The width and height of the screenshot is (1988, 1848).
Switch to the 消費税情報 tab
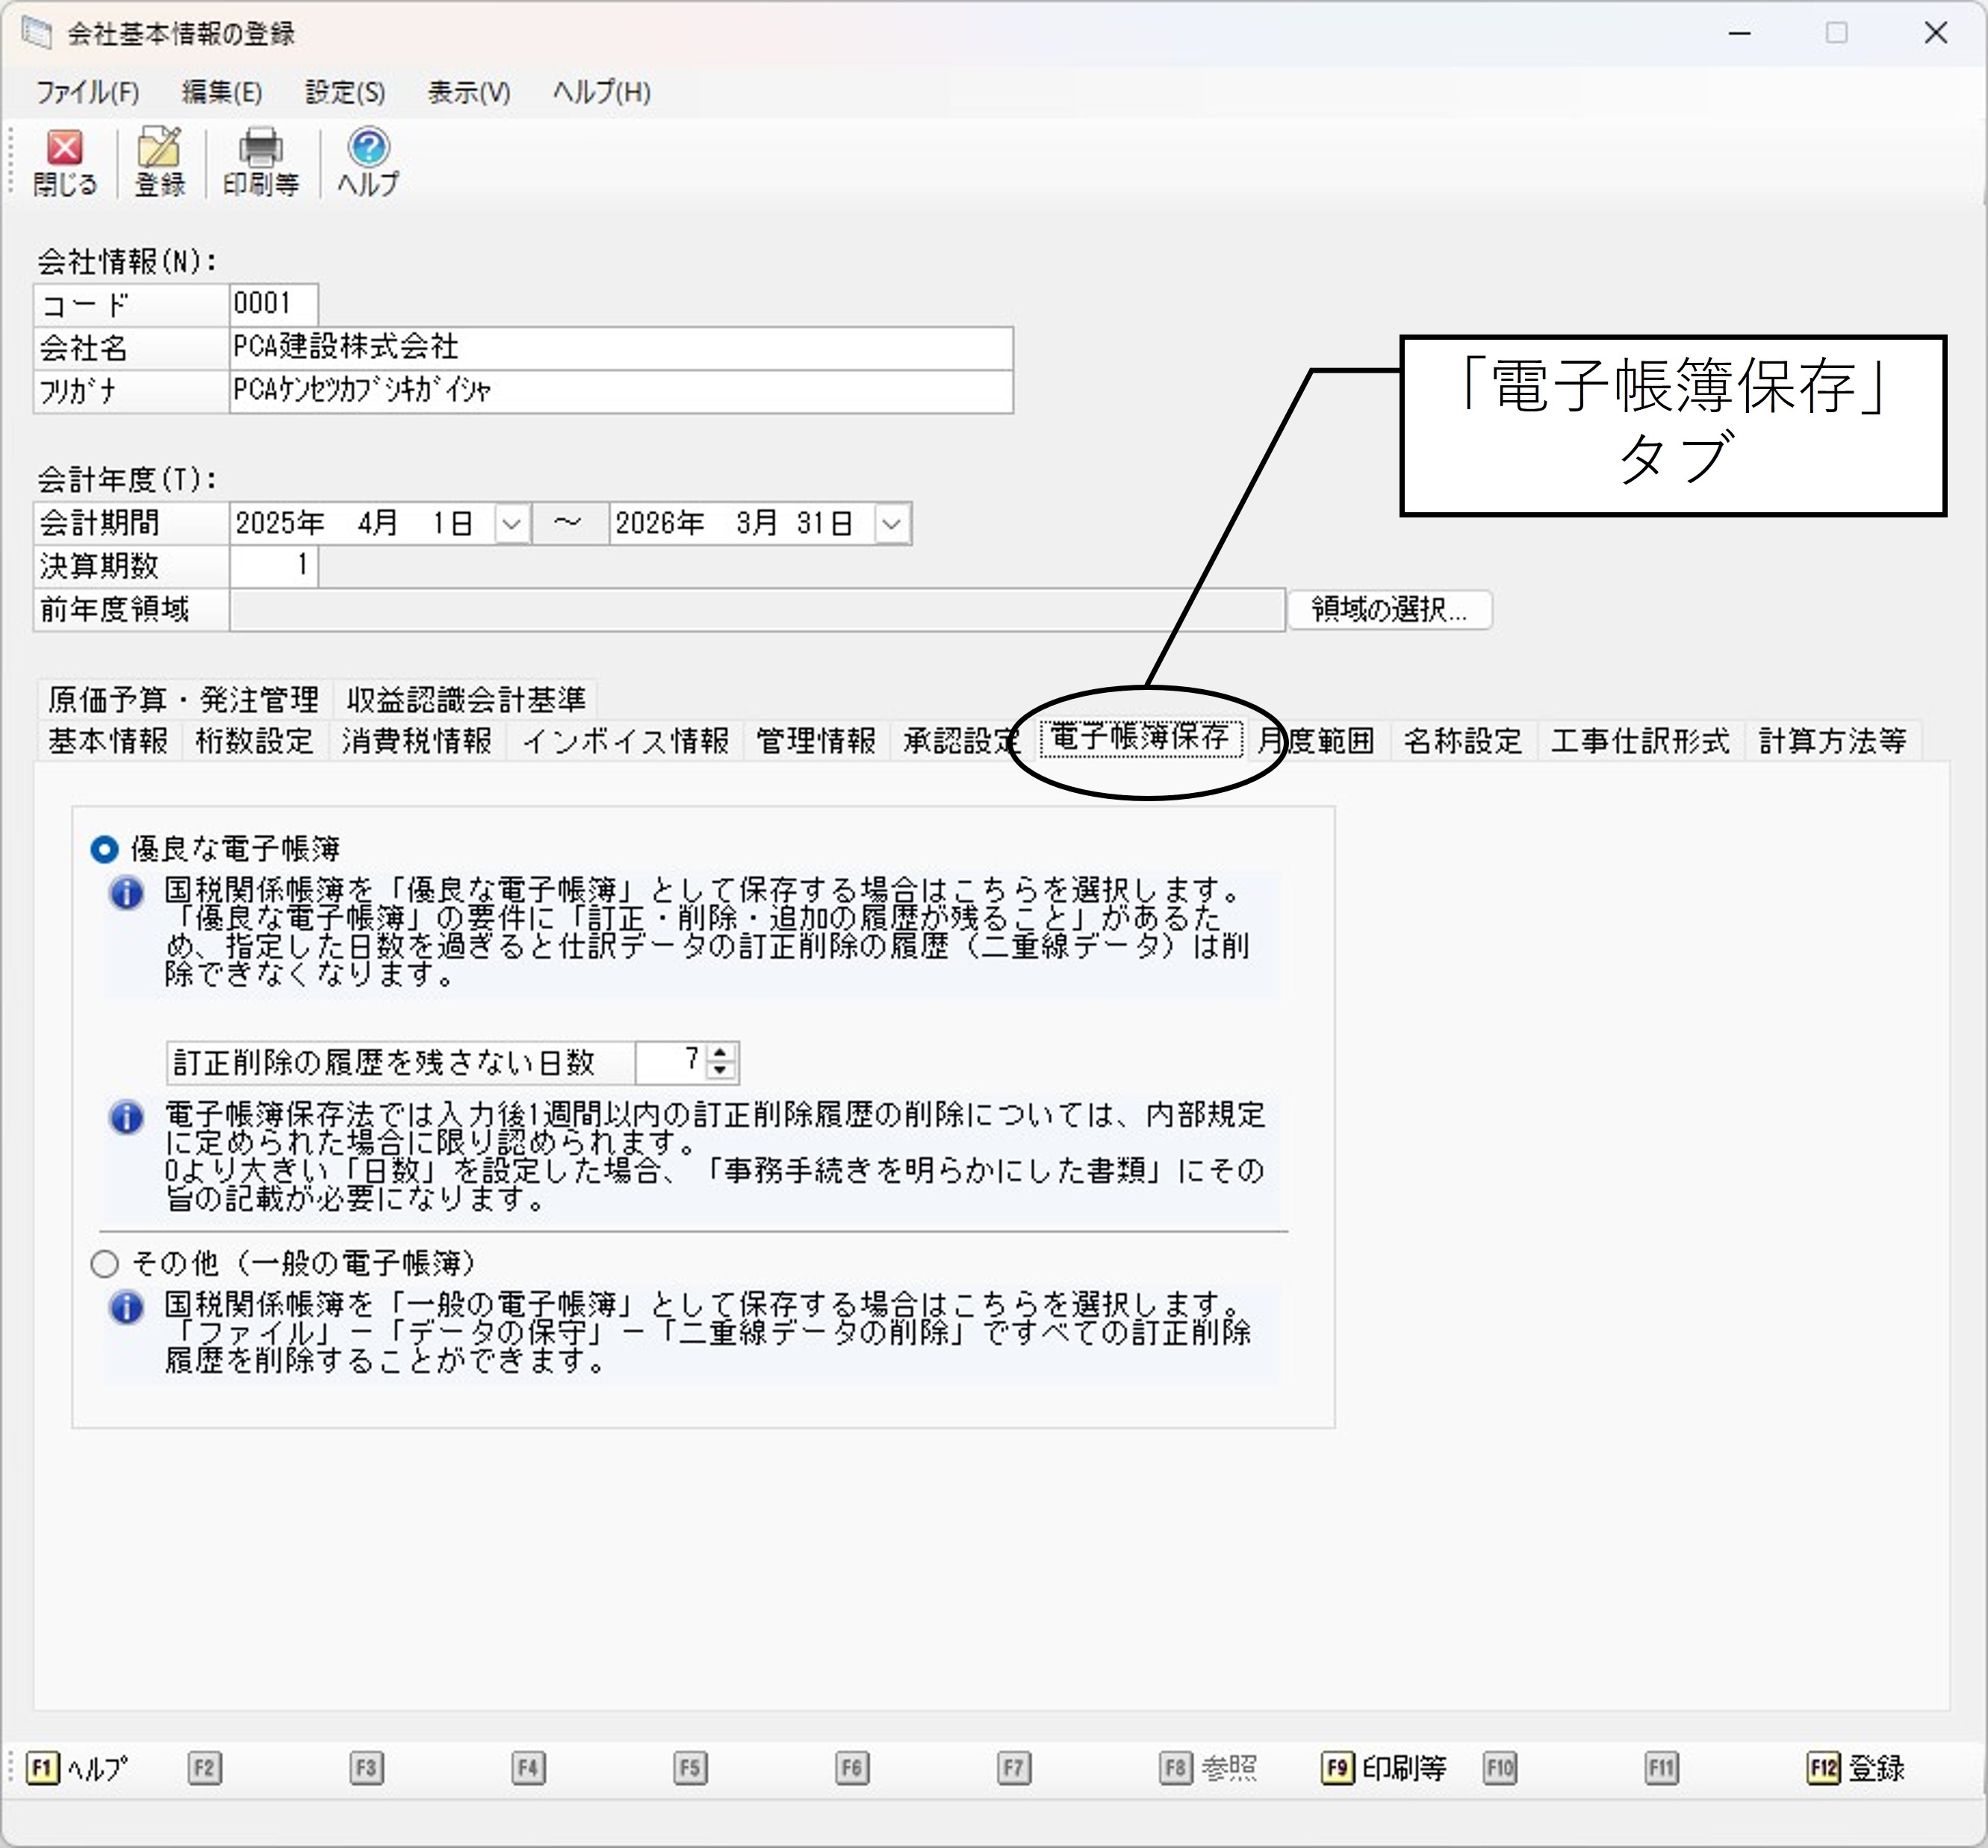(417, 740)
